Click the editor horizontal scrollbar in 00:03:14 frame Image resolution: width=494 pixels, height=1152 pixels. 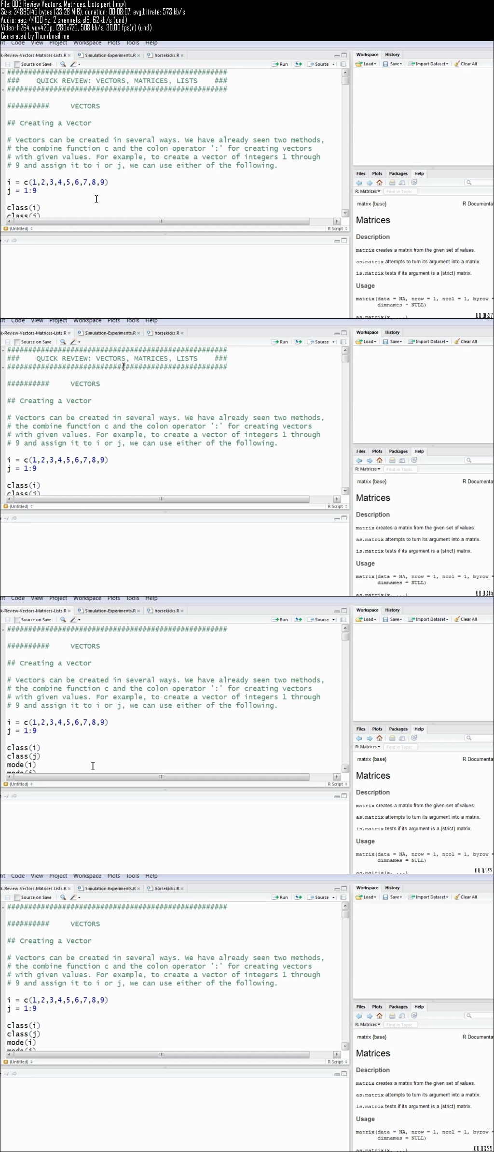point(173,499)
